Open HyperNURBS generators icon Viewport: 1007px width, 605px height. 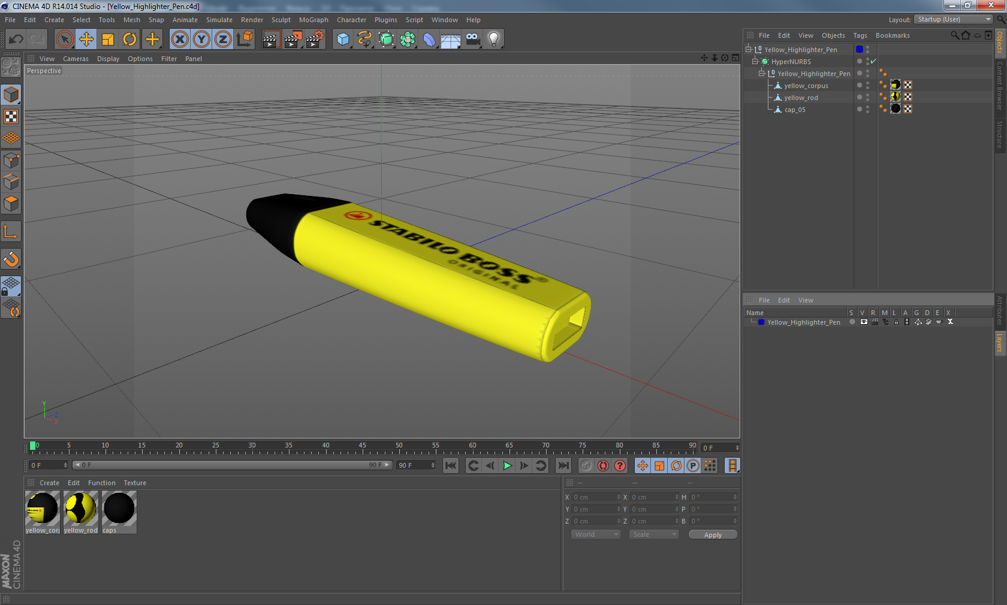click(386, 40)
